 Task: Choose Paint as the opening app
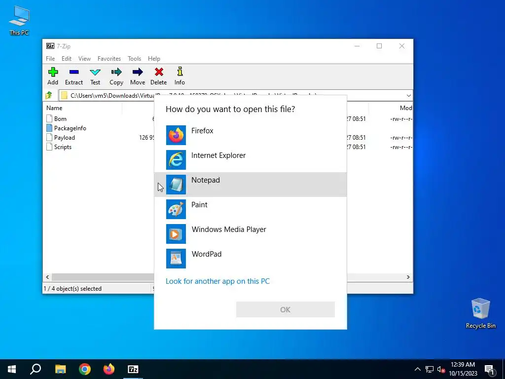click(x=250, y=209)
